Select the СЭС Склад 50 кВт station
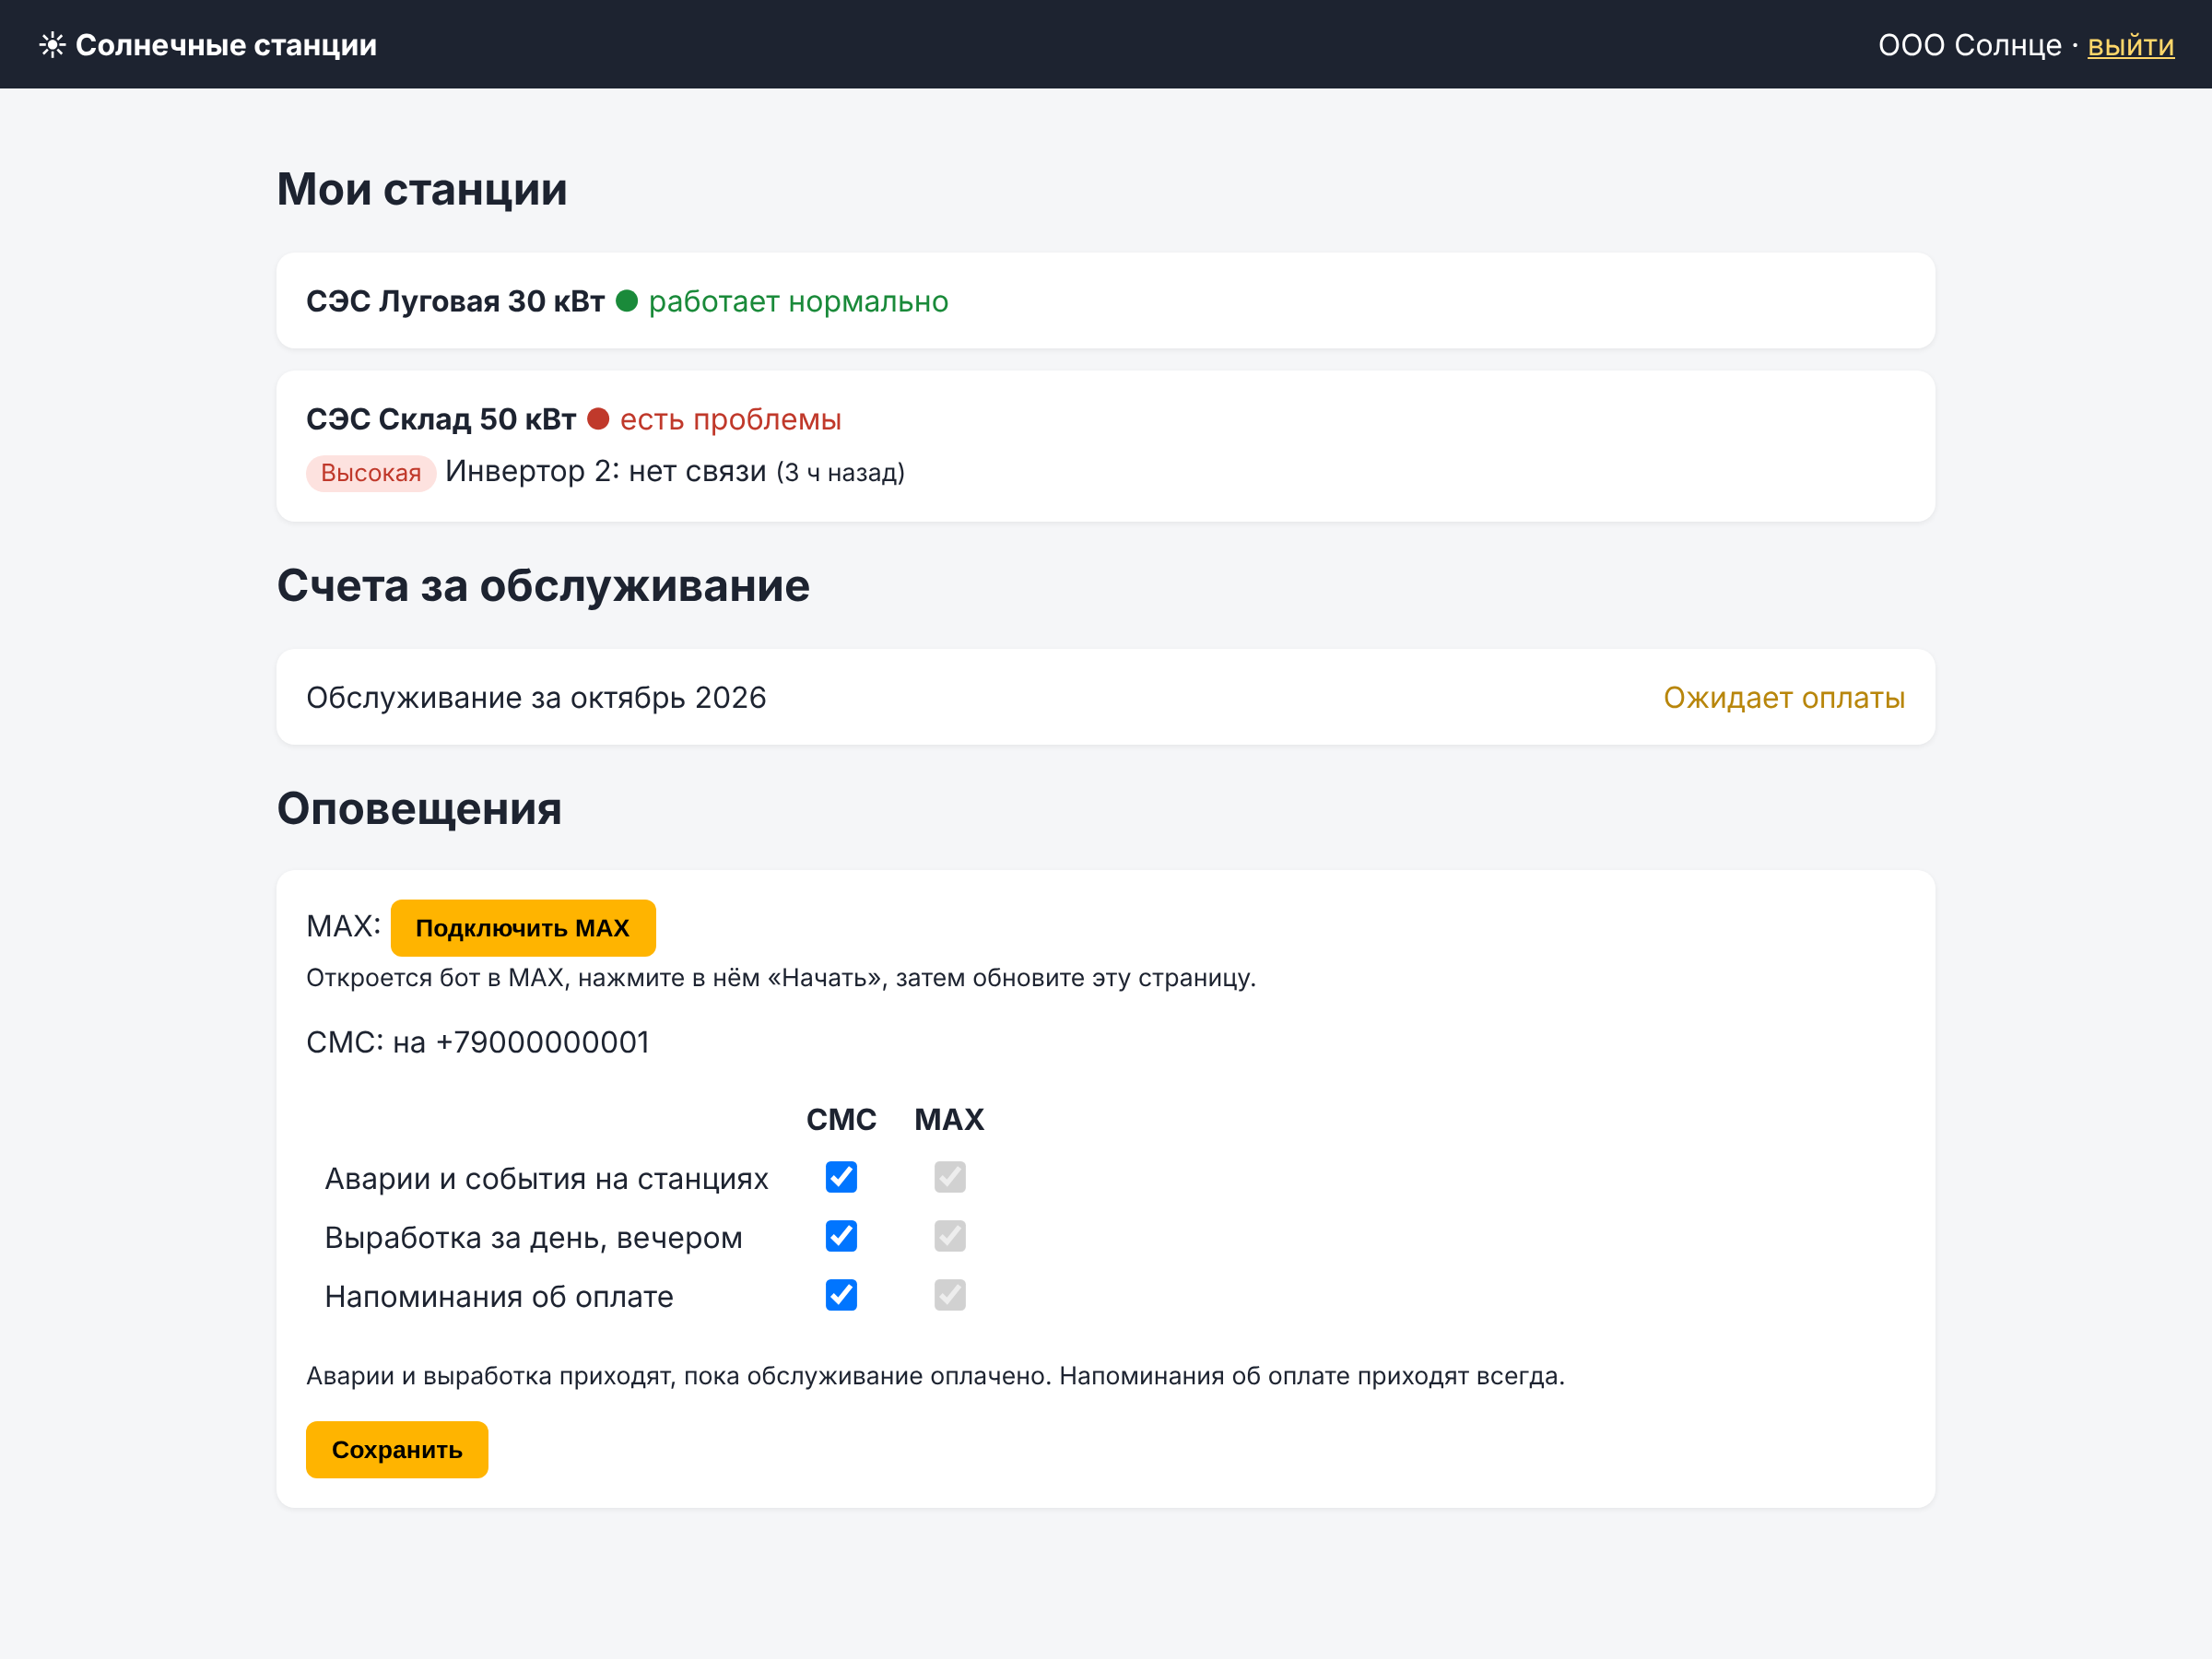The image size is (2212, 1659). click(x=441, y=419)
